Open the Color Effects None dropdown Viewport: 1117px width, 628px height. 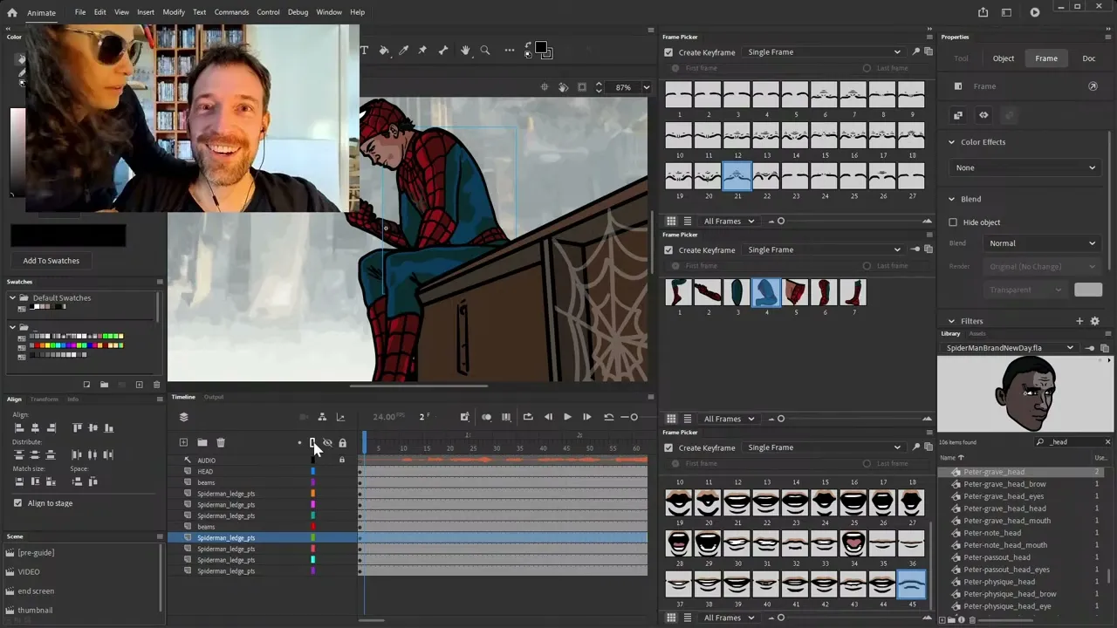tap(1026, 167)
